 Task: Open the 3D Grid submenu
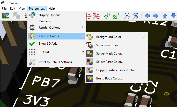(56, 52)
